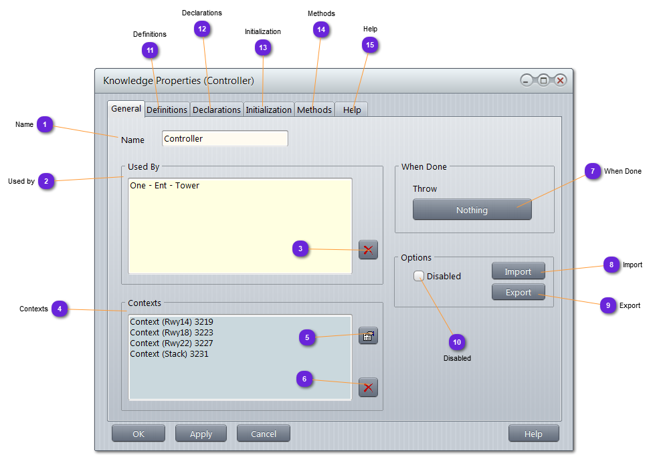Viewport: 653px width, 457px height.
Task: Go to the Initialization tab
Action: click(268, 110)
